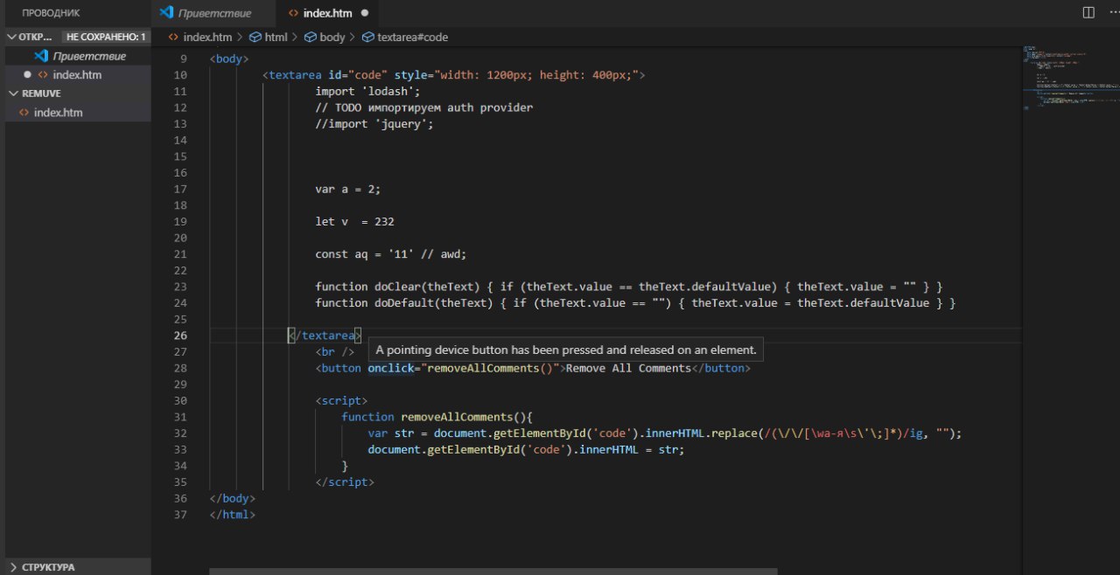Open index.htm under the REMUVE folder

[58, 113]
